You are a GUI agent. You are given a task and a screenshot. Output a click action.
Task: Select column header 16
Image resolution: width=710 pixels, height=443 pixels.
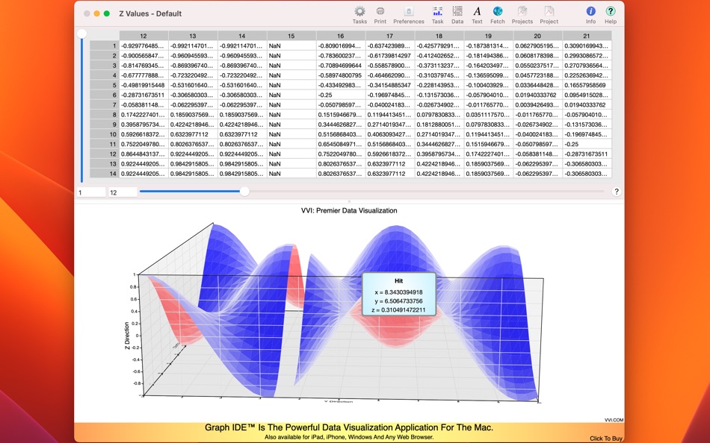coord(341,36)
